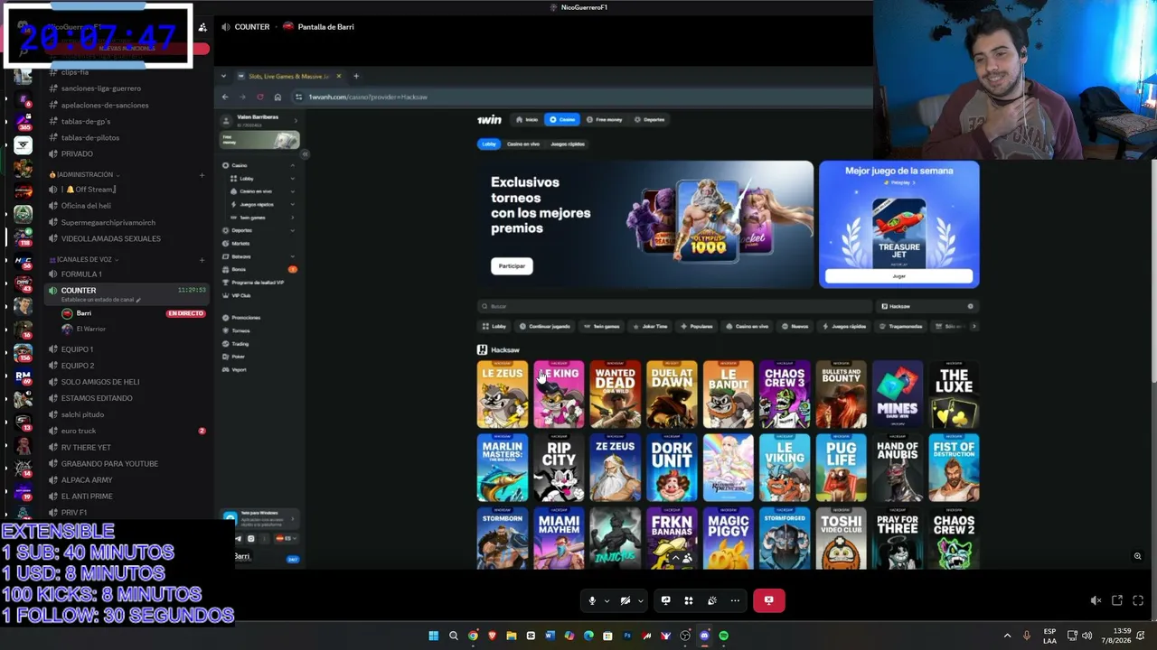Collapse the CANALES DE VOZ category
1157x650 pixels.
pos(85,260)
